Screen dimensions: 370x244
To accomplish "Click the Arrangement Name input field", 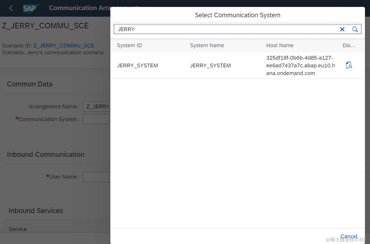I will [x=97, y=107].
